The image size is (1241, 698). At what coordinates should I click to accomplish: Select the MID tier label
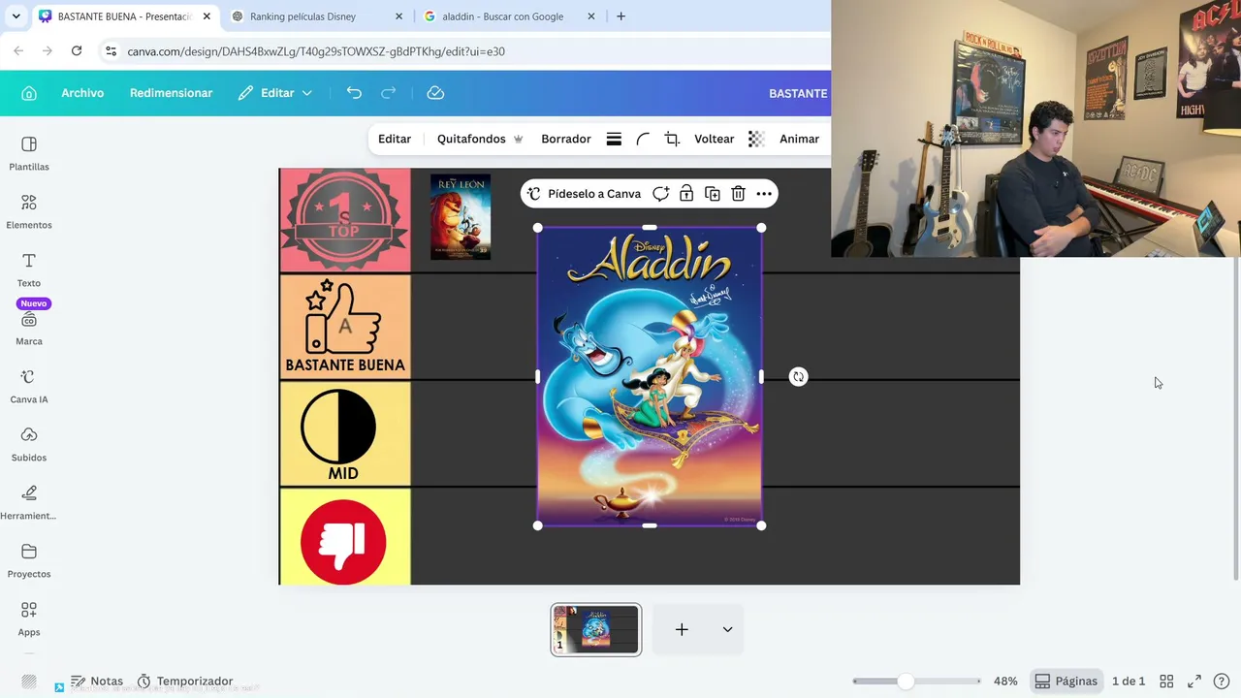click(x=343, y=474)
